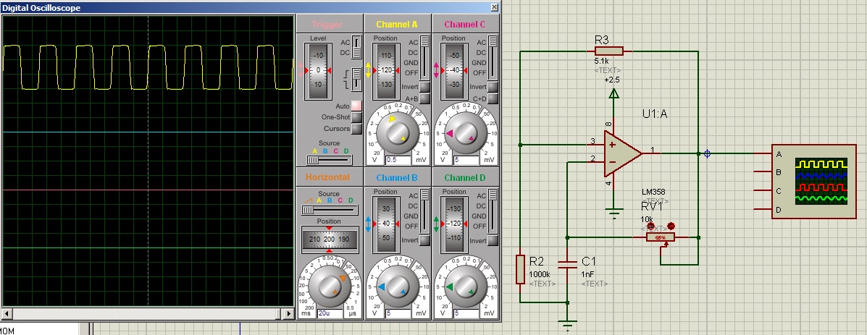Click the Channel C magenta position arrow
This screenshot has height=335, width=867.
(x=436, y=71)
